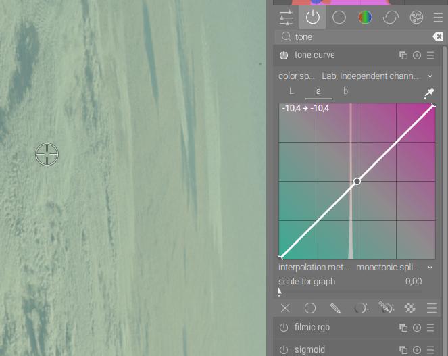This screenshot has width=448, height=356.
Task: Open sigmoid presets menu
Action: [x=430, y=350]
